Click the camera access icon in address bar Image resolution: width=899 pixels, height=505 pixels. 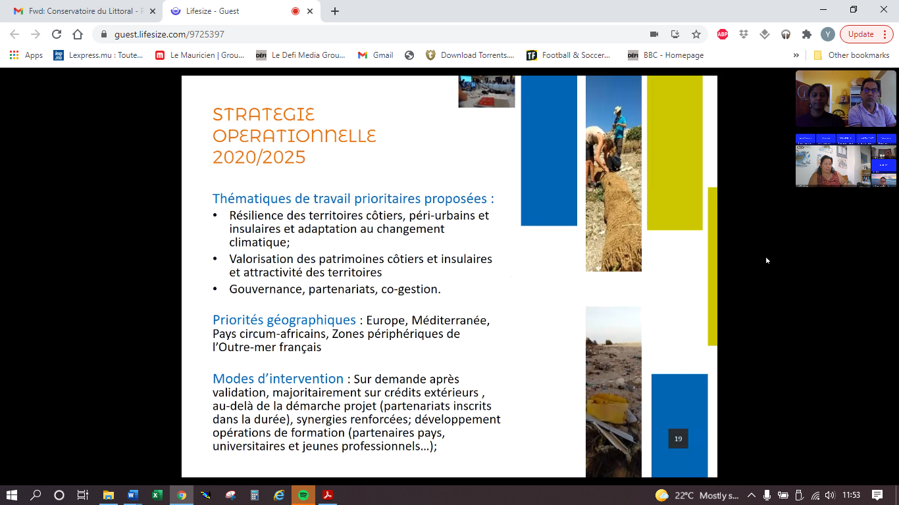654,34
